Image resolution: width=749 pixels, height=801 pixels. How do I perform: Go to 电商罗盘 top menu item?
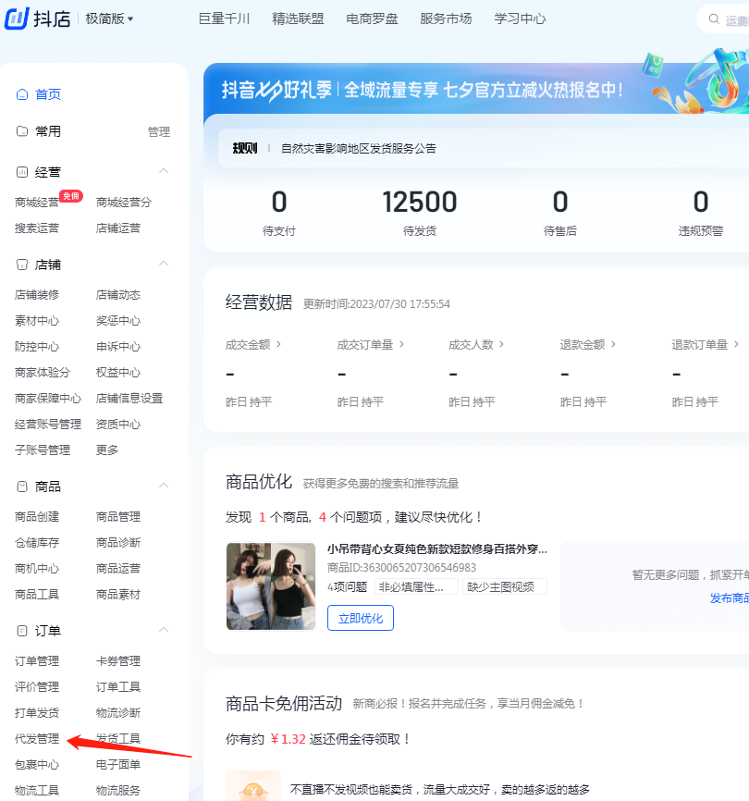pos(373,18)
